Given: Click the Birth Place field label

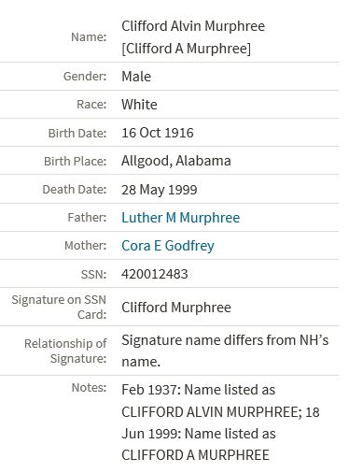Looking at the screenshot, I should point(75,162).
